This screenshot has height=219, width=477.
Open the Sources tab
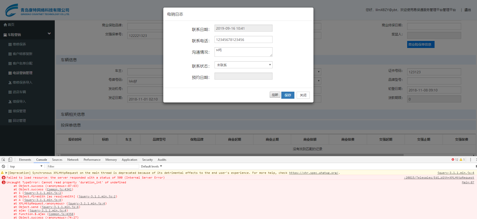[57, 160]
